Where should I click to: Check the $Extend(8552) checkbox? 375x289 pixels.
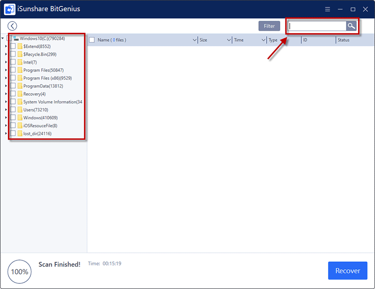13,46
